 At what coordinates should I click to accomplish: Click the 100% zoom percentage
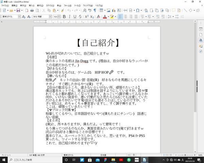(x=200, y=155)
